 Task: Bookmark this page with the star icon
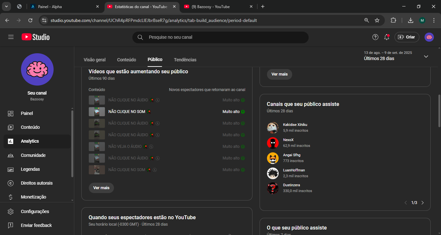[377, 20]
